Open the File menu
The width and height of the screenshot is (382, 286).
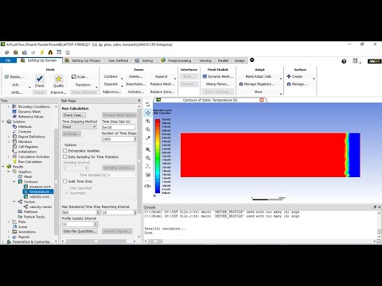(8, 60)
